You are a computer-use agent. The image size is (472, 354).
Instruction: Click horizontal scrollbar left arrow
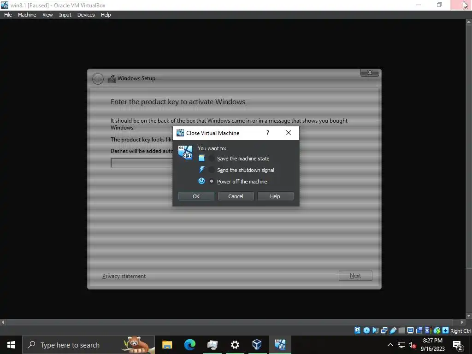click(3, 322)
